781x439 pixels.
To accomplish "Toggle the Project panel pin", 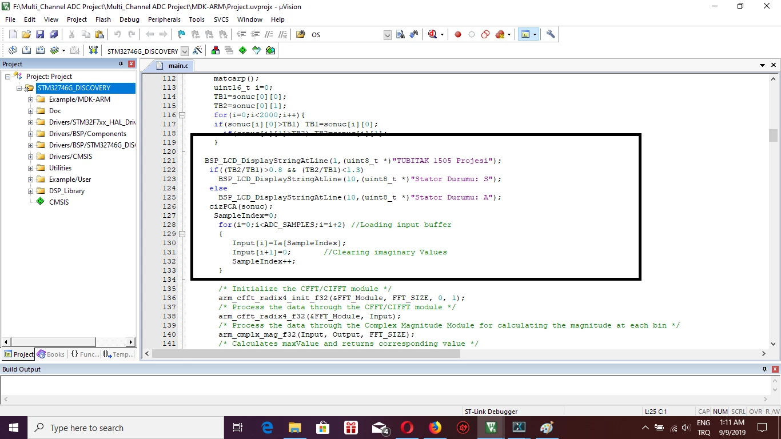I will tap(121, 64).
